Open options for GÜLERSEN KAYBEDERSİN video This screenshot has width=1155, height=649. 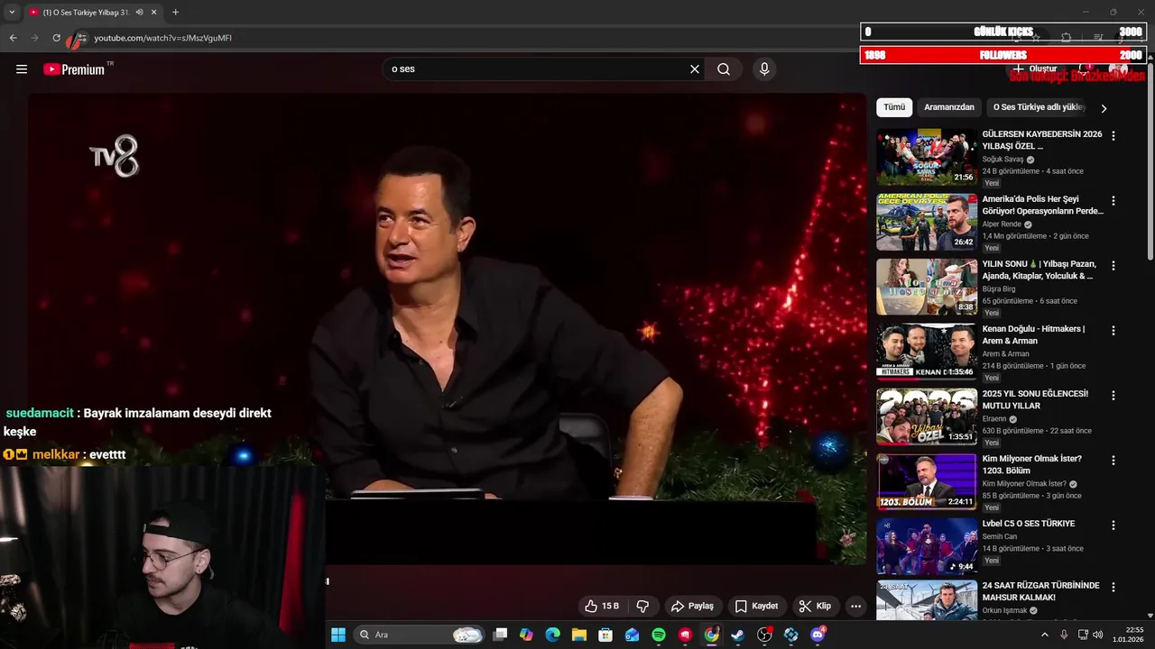[1113, 136]
